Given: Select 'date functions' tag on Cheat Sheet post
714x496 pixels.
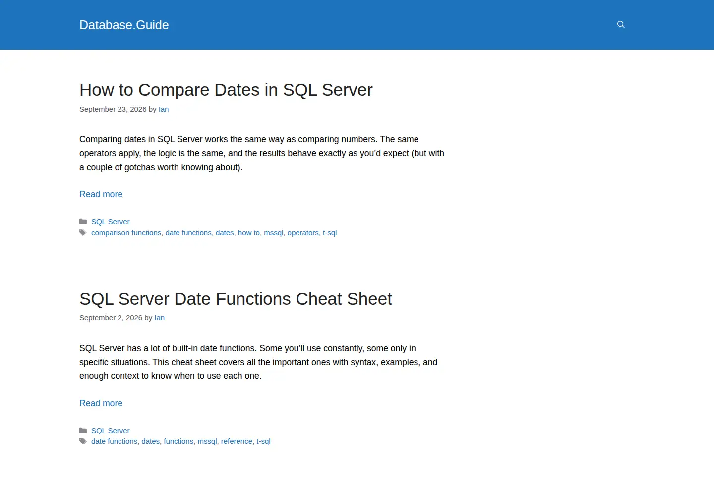Looking at the screenshot, I should click(x=114, y=441).
